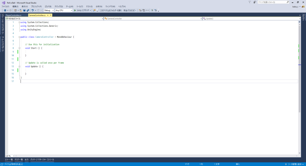Click the find-in-files icon after Unity attach
The height and width of the screenshot is (166, 306).
tap(94, 10)
